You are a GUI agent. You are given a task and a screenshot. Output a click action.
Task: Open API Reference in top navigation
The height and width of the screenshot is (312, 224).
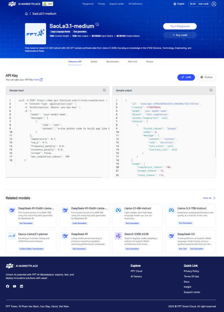click(x=135, y=4)
